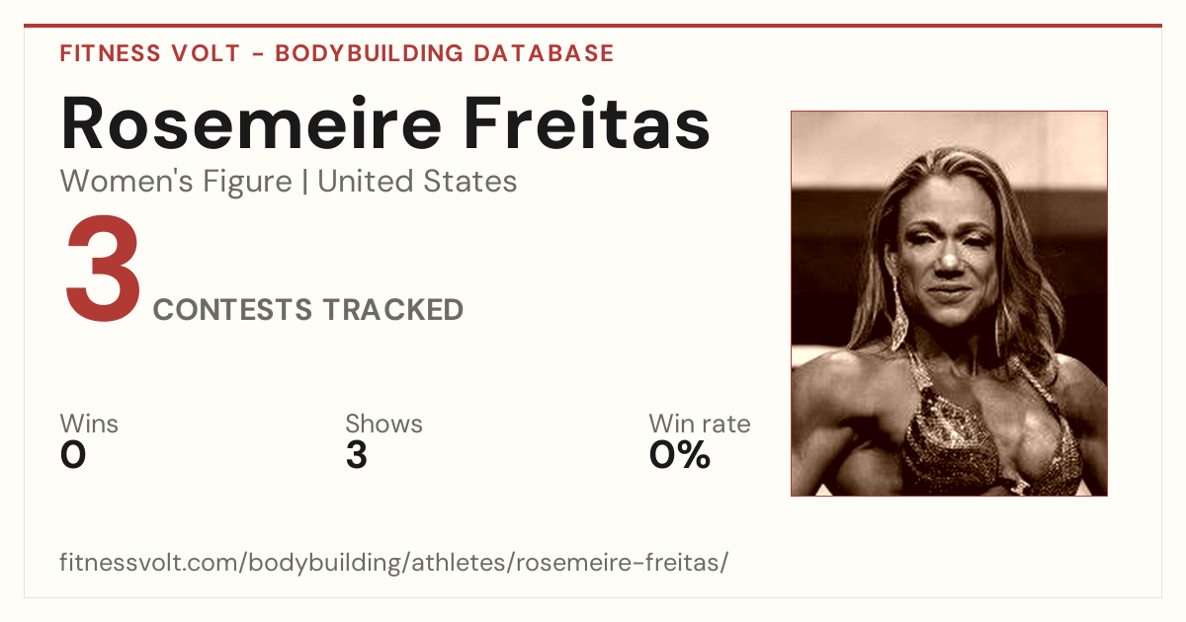The width and height of the screenshot is (1186, 622).
Task: Click the Win rate value 0%
Action: tap(680, 455)
